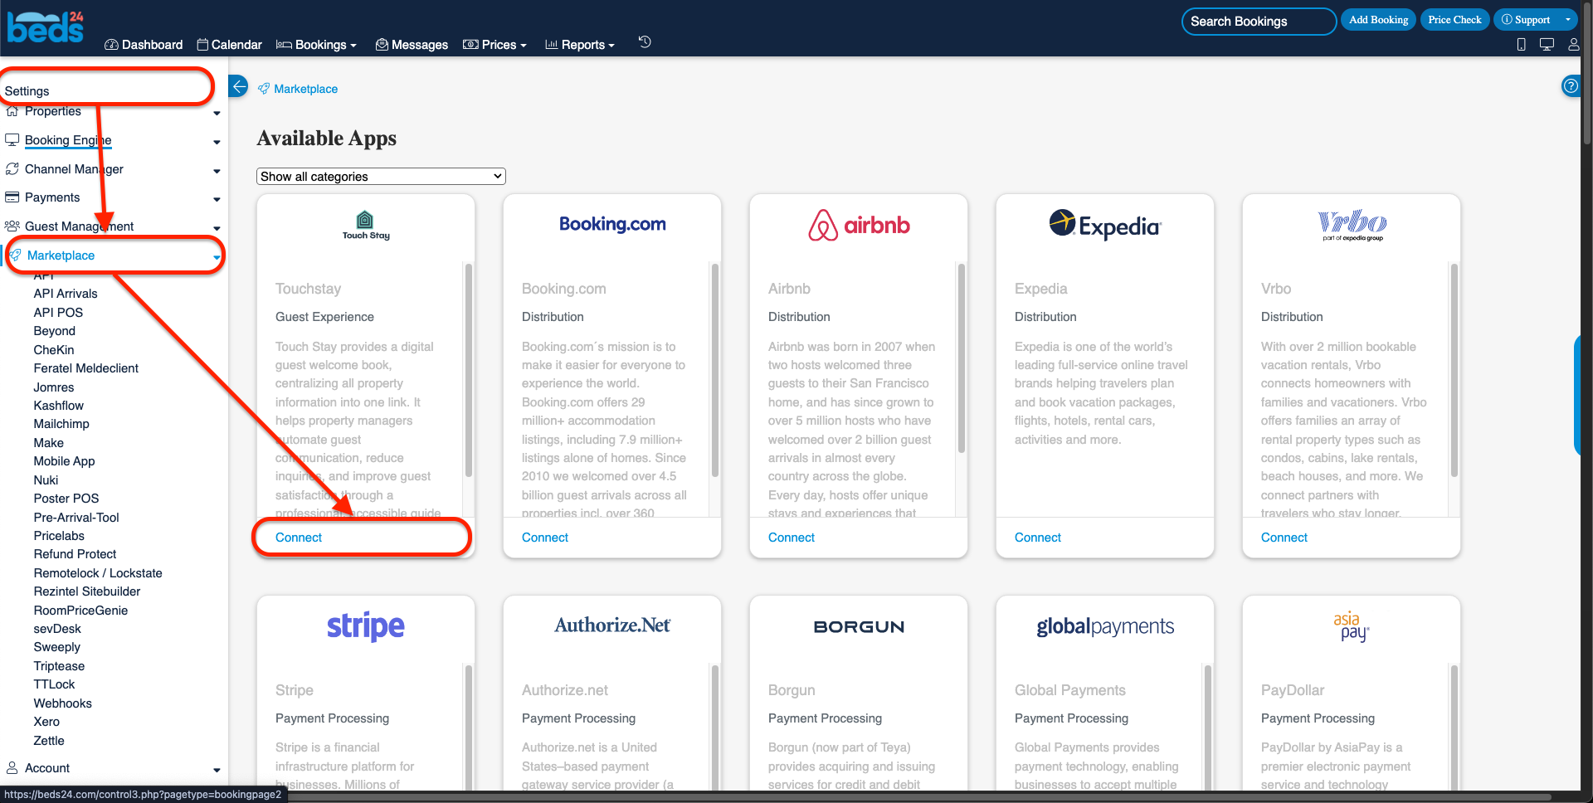Click the Authorize.Net logo
The image size is (1593, 803).
[x=612, y=625]
